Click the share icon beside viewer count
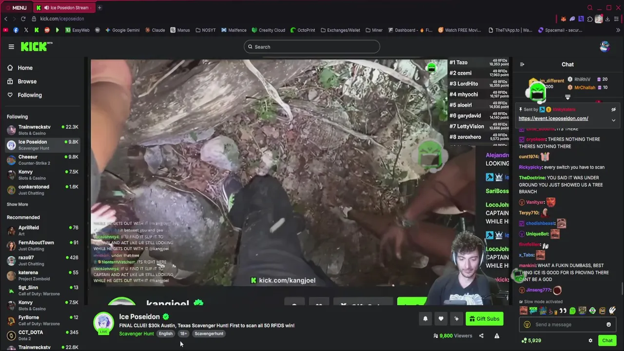Image resolution: width=624 pixels, height=351 pixels. pos(481,336)
